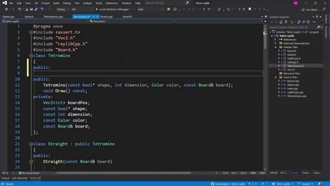The image size is (330, 186).
Task: Collapse Straight constructor at line 24
Action: [x=31, y=162]
